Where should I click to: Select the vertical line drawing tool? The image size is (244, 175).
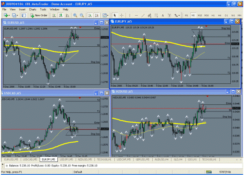point(130,15)
